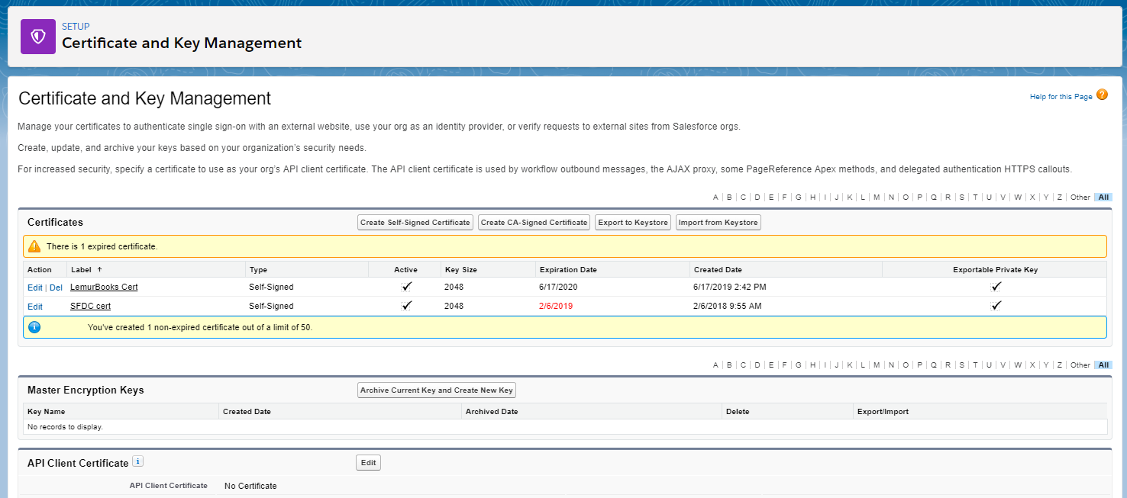
Task: Open Help for this Page link
Action: [1061, 97]
